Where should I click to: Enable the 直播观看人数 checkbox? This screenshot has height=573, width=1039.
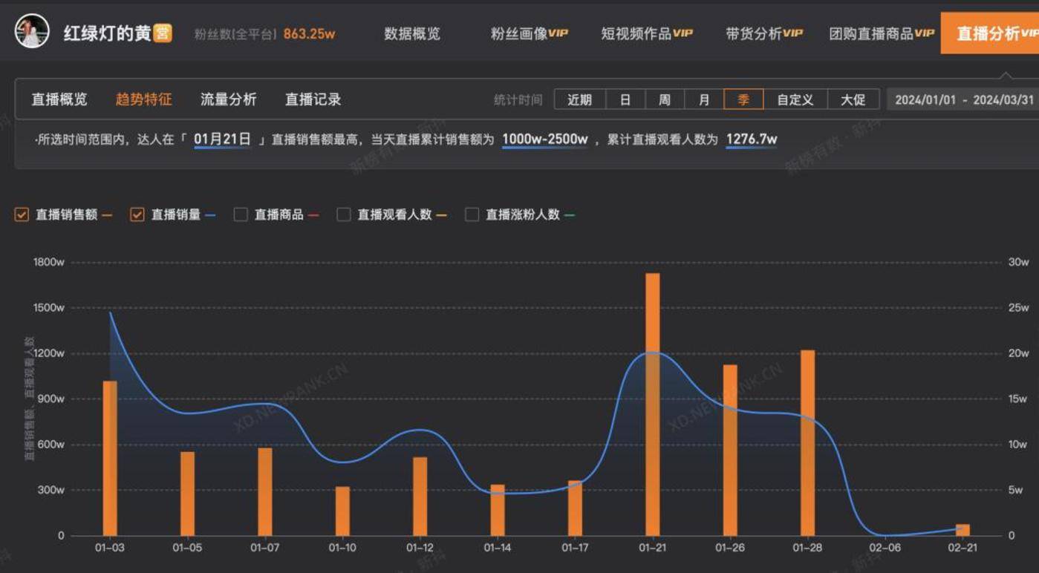point(343,215)
